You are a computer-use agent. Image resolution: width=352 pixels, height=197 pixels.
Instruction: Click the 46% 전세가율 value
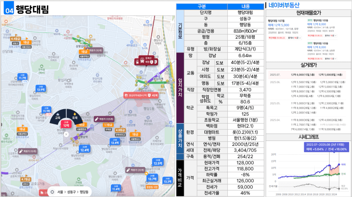point(245,193)
